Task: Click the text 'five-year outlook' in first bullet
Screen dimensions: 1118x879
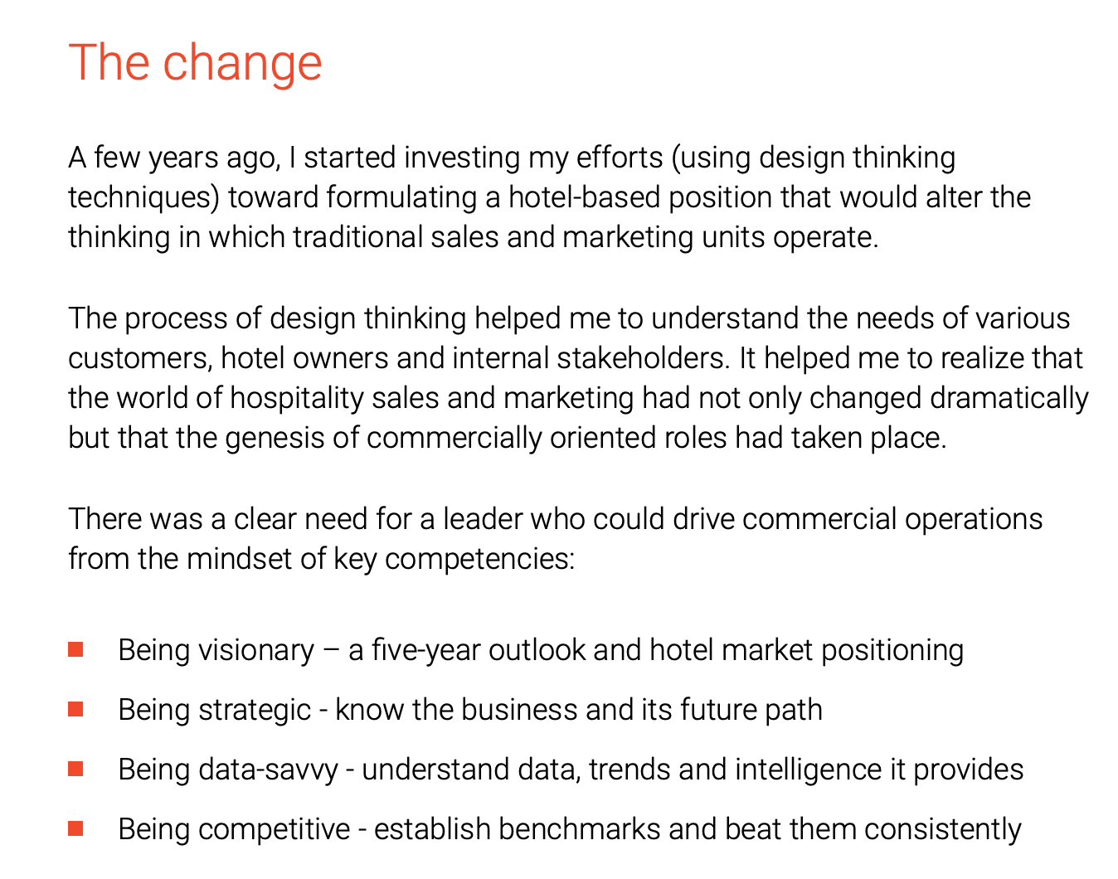Action: [x=479, y=650]
